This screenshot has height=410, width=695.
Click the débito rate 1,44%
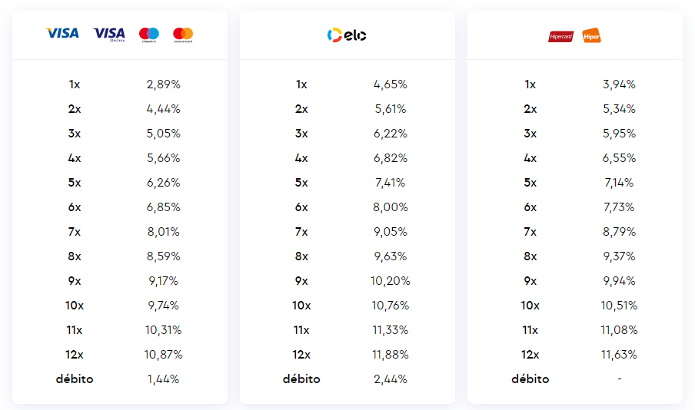point(163,379)
